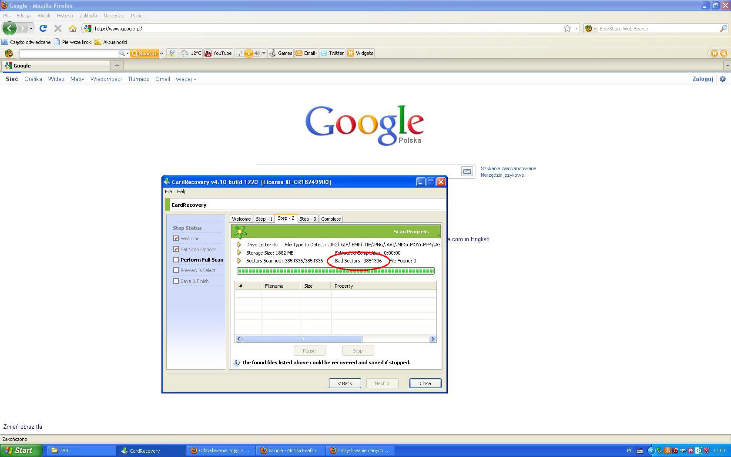Click the magnifier in the BearShare search box
Screen dimensions: 731x457
[x=723, y=28]
